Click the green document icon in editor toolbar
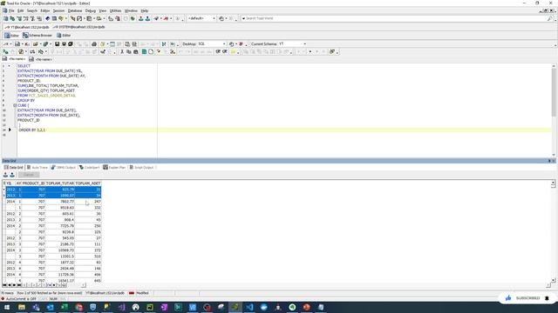The width and height of the screenshot is (558, 313). pos(144,52)
